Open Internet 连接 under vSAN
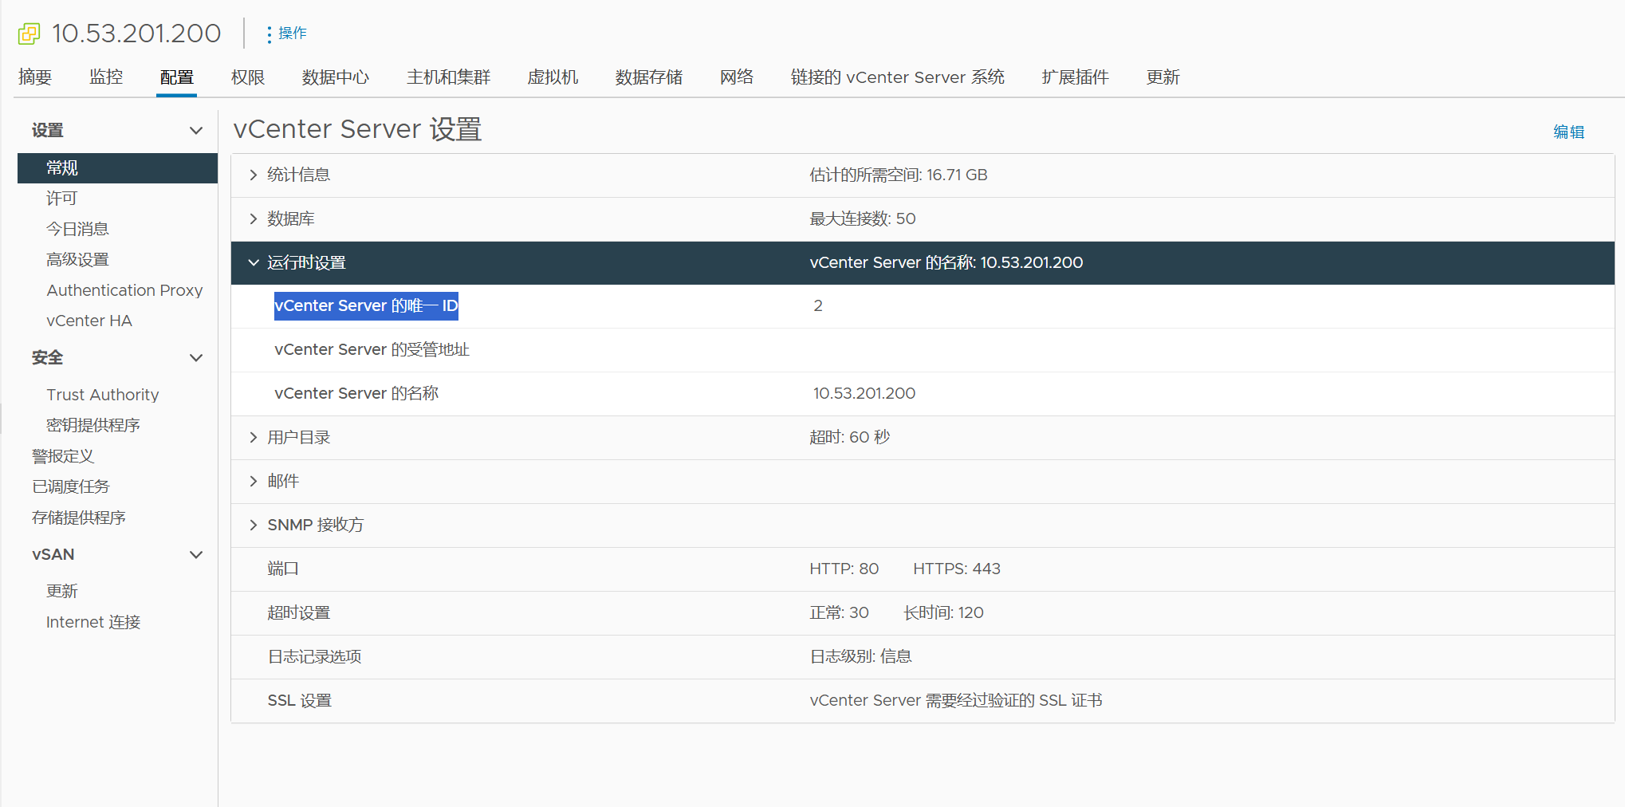Image resolution: width=1625 pixels, height=807 pixels. click(93, 622)
